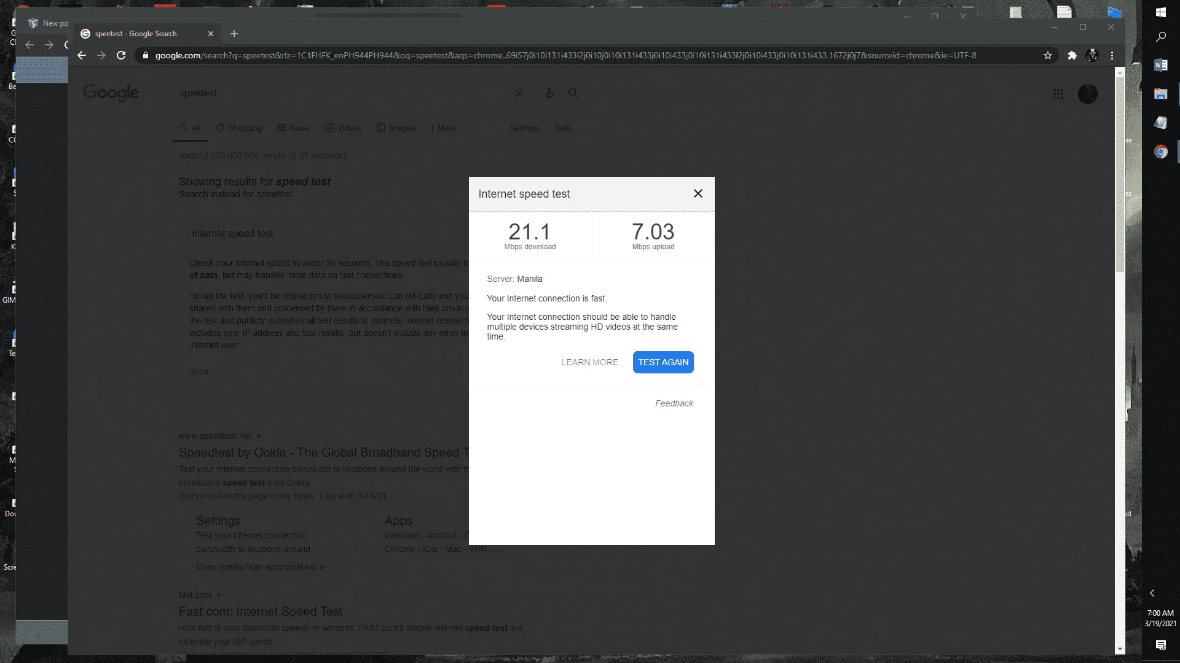Open Chrome from the taskbar
The image size is (1180, 663).
coord(1161,152)
